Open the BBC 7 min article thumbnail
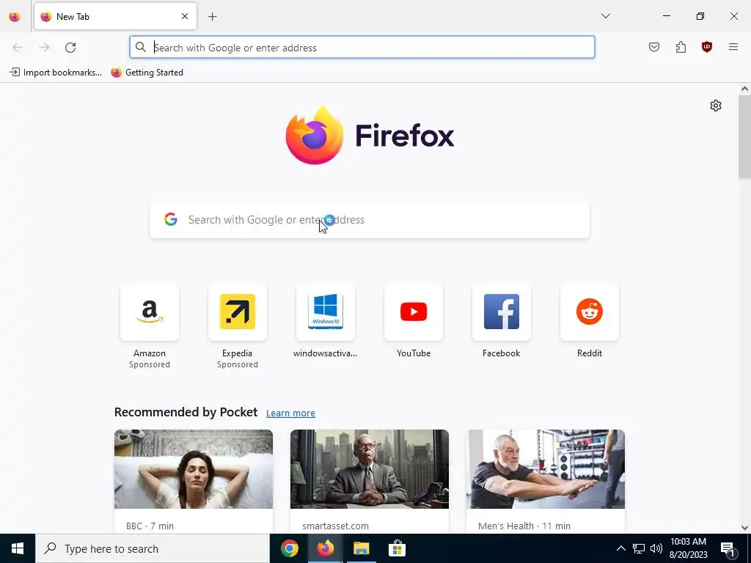Viewport: 751px width, 563px height. point(194,469)
